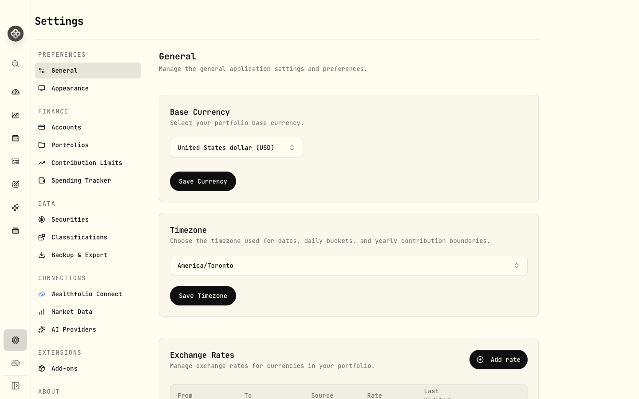Click the 'To' exchange rates column header
Image resolution: width=639 pixels, height=399 pixels.
[248, 395]
